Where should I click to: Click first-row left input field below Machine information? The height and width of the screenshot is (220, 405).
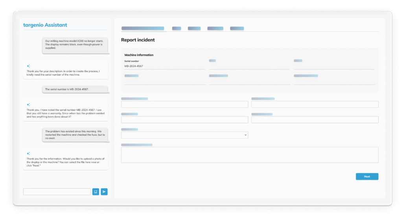click(x=184, y=104)
